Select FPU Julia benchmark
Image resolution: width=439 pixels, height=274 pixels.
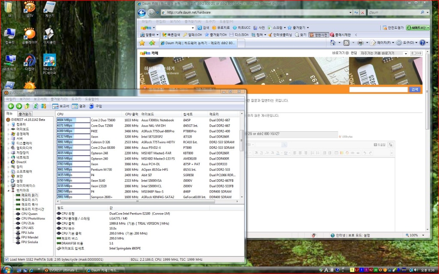pos(27,232)
